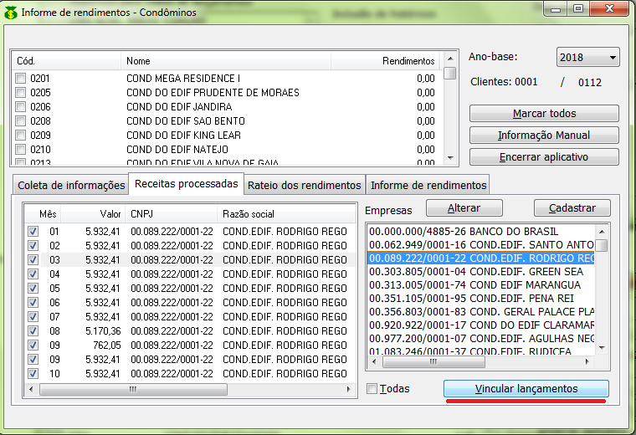Click the app icon in title bar
This screenshot has width=636, height=435.
click(x=10, y=11)
